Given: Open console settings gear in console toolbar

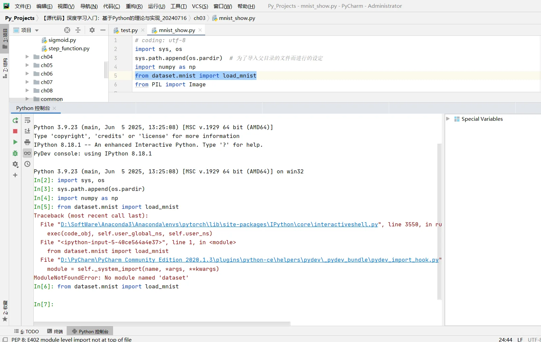Looking at the screenshot, I should pyautogui.click(x=15, y=164).
